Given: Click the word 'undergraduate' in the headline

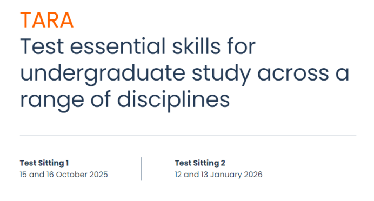Looking at the screenshot, I should tap(103, 74).
